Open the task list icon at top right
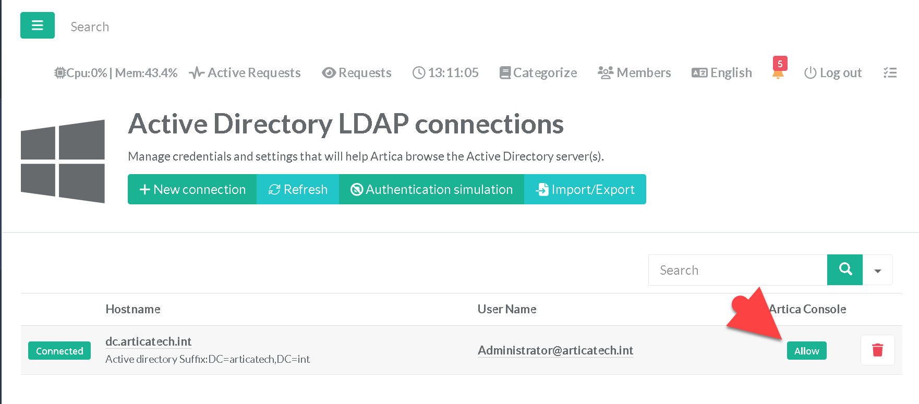The height and width of the screenshot is (404, 919). (x=890, y=73)
